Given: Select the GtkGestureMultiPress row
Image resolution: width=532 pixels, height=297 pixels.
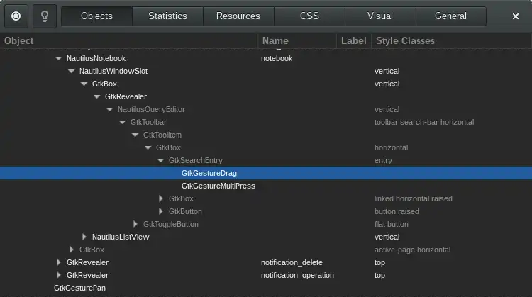Looking at the screenshot, I should pyautogui.click(x=266, y=186).
